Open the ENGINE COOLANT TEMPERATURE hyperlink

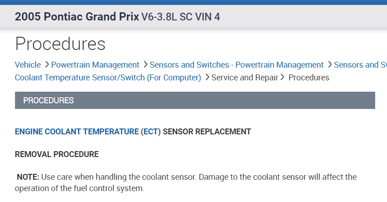[x=77, y=132]
